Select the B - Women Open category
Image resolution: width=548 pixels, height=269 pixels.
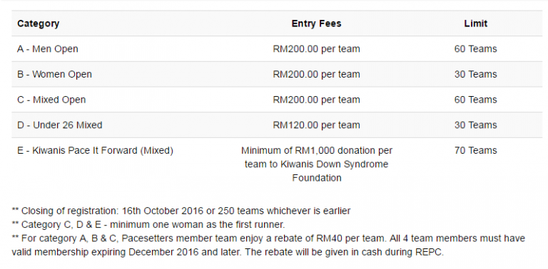[54, 74]
